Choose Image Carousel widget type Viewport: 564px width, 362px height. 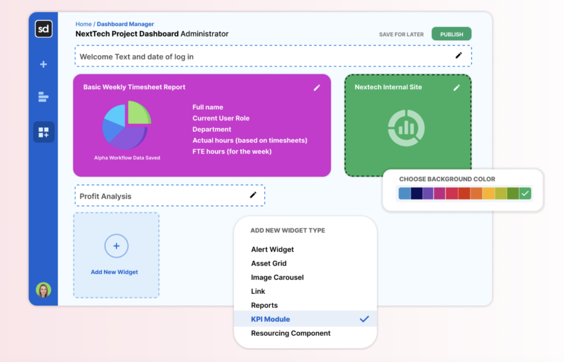pos(277,278)
